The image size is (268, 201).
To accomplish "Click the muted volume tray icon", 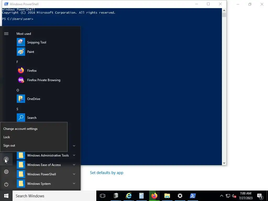I will click(234, 196).
